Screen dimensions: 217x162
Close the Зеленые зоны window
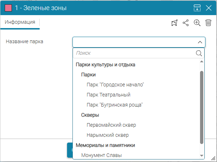(x=208, y=8)
